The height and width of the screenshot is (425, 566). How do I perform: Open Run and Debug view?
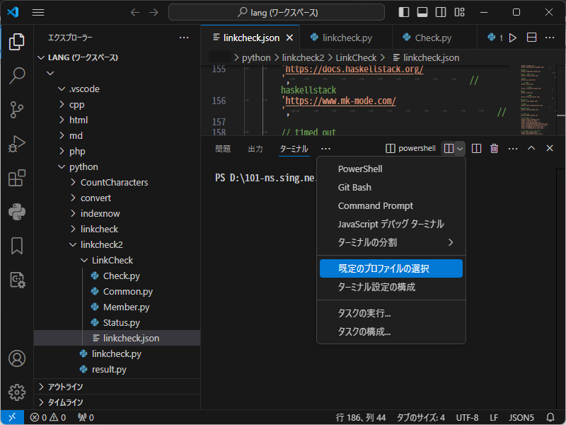pos(17,144)
